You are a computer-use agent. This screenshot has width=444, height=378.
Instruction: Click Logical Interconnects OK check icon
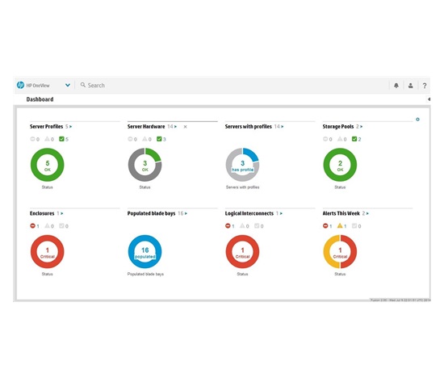point(257,225)
